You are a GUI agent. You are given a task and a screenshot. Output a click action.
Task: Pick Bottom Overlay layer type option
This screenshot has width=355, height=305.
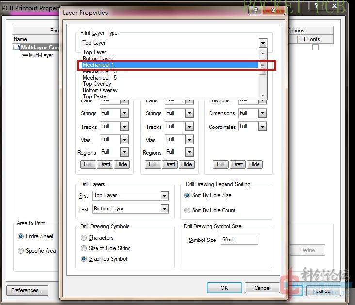[100, 90]
